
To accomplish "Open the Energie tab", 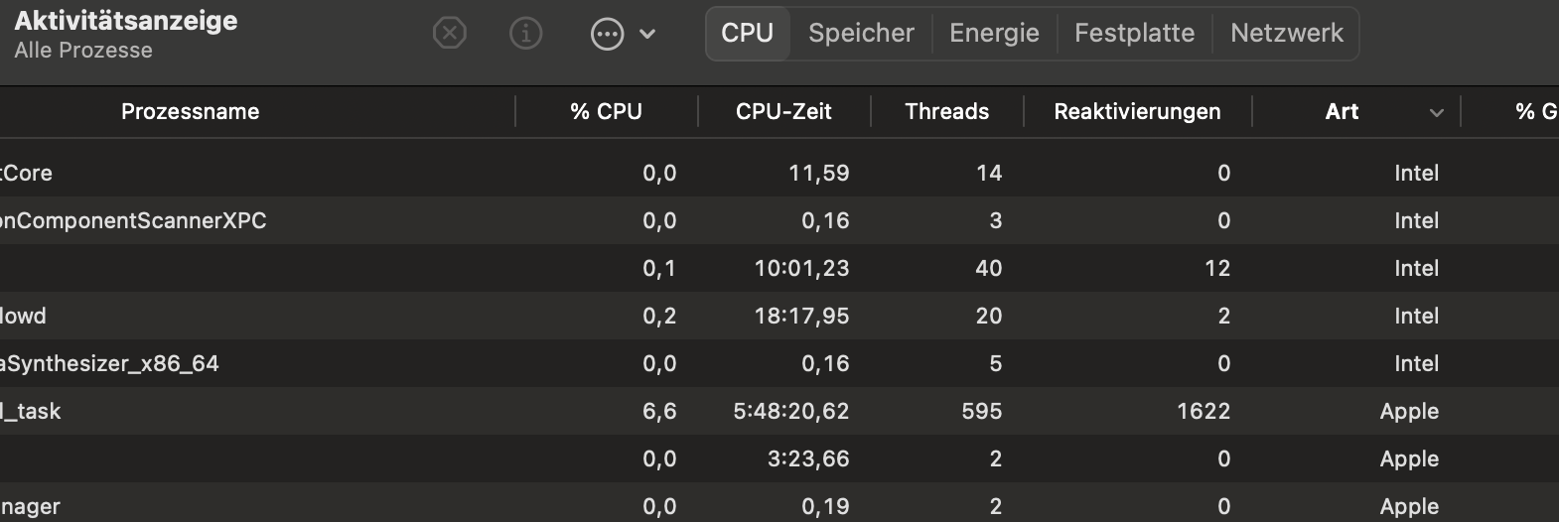I will coord(994,33).
